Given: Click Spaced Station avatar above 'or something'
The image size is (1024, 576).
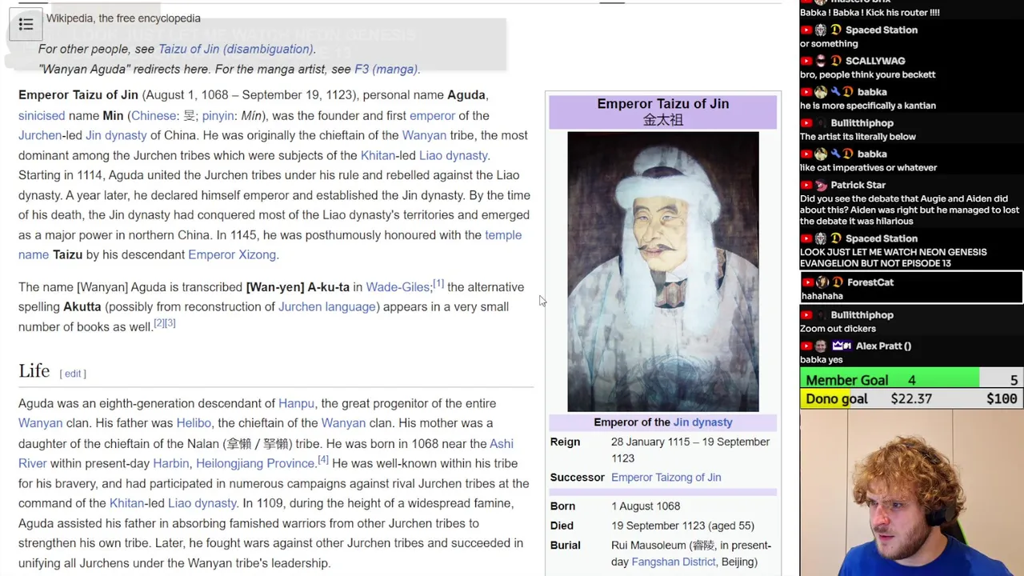Looking at the screenshot, I should pyautogui.click(x=821, y=30).
